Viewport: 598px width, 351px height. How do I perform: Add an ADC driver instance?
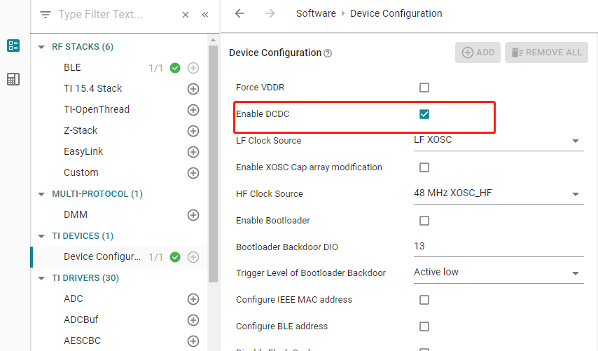point(193,299)
